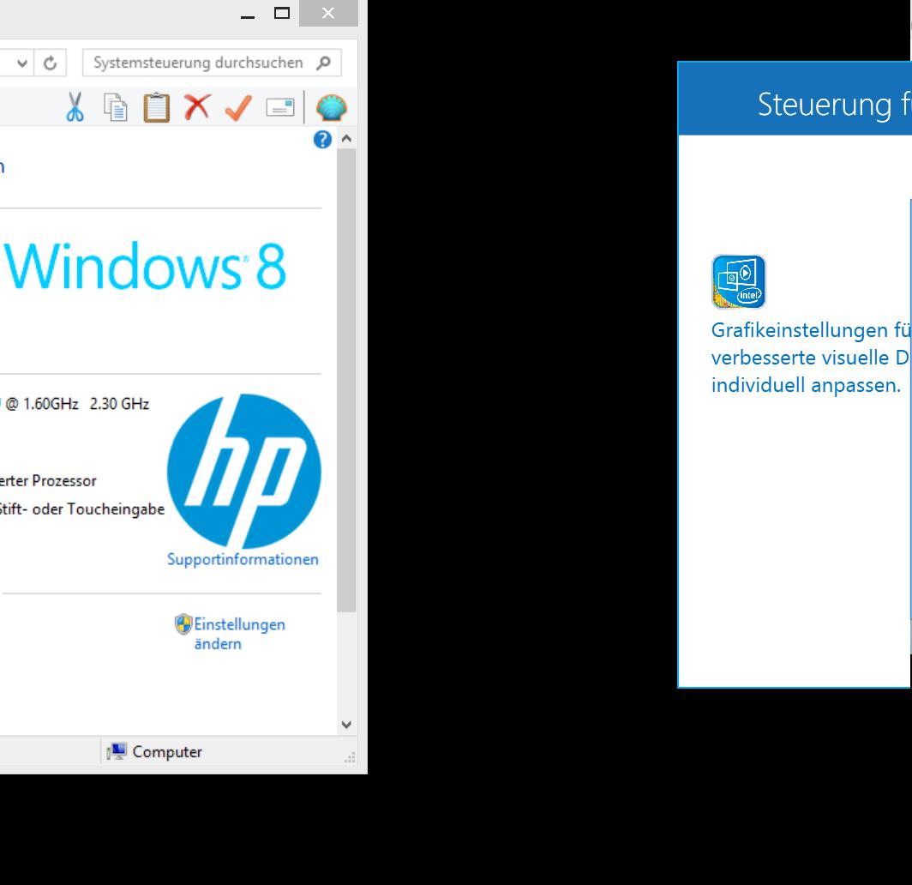Click the scrollbar up arrow
Viewport: 912px width, 885px height.
pos(346,139)
